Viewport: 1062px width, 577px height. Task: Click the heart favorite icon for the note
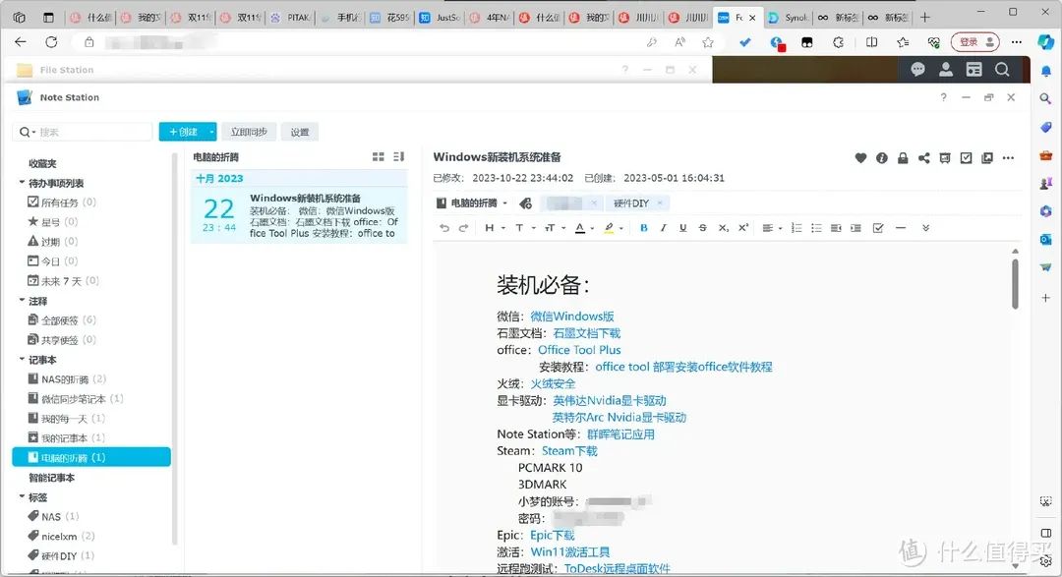pos(860,158)
